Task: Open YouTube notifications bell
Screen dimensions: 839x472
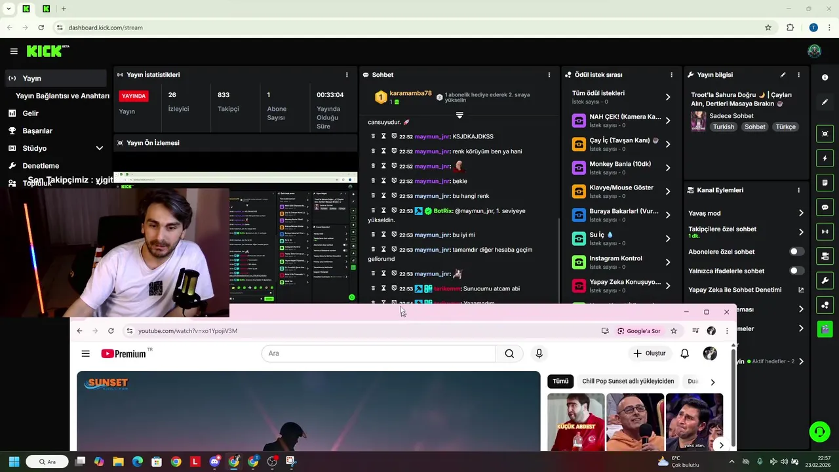Action: coord(684,353)
